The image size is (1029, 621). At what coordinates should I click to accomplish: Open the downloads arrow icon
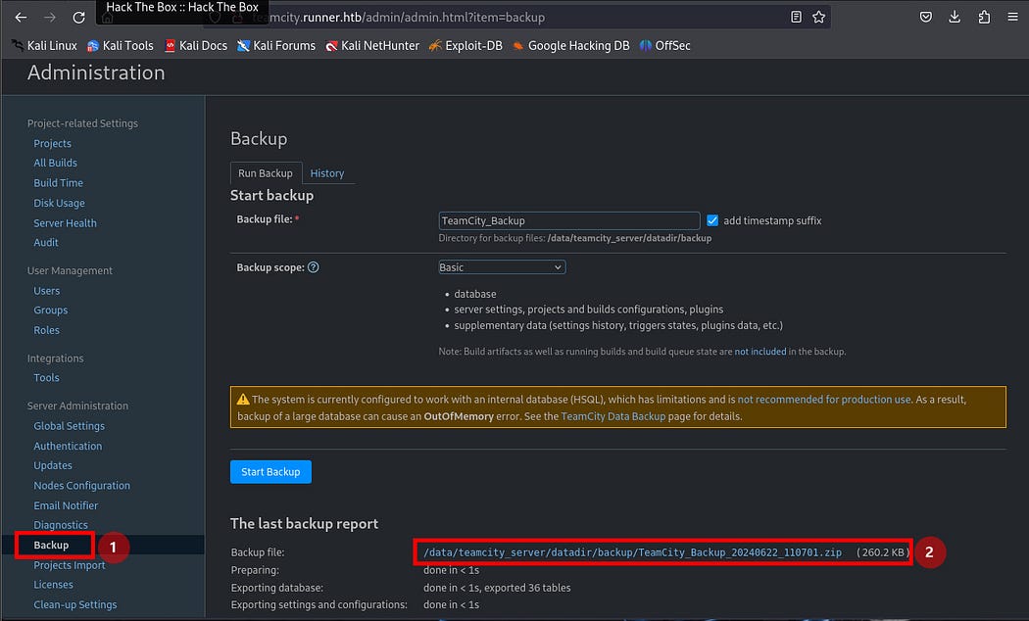coord(955,17)
